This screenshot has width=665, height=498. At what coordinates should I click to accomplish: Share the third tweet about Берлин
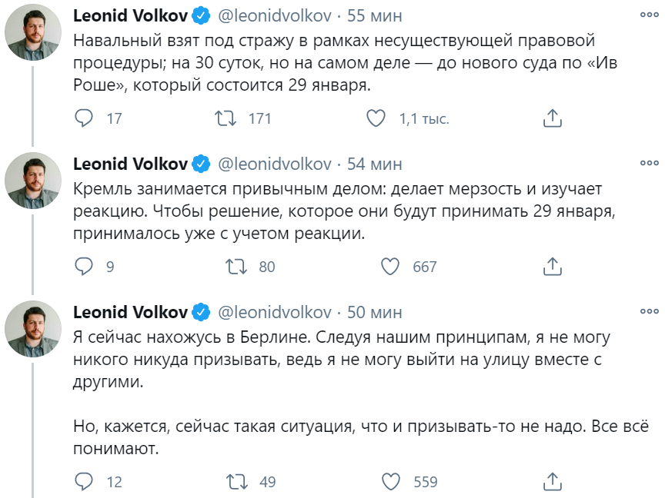(x=551, y=482)
